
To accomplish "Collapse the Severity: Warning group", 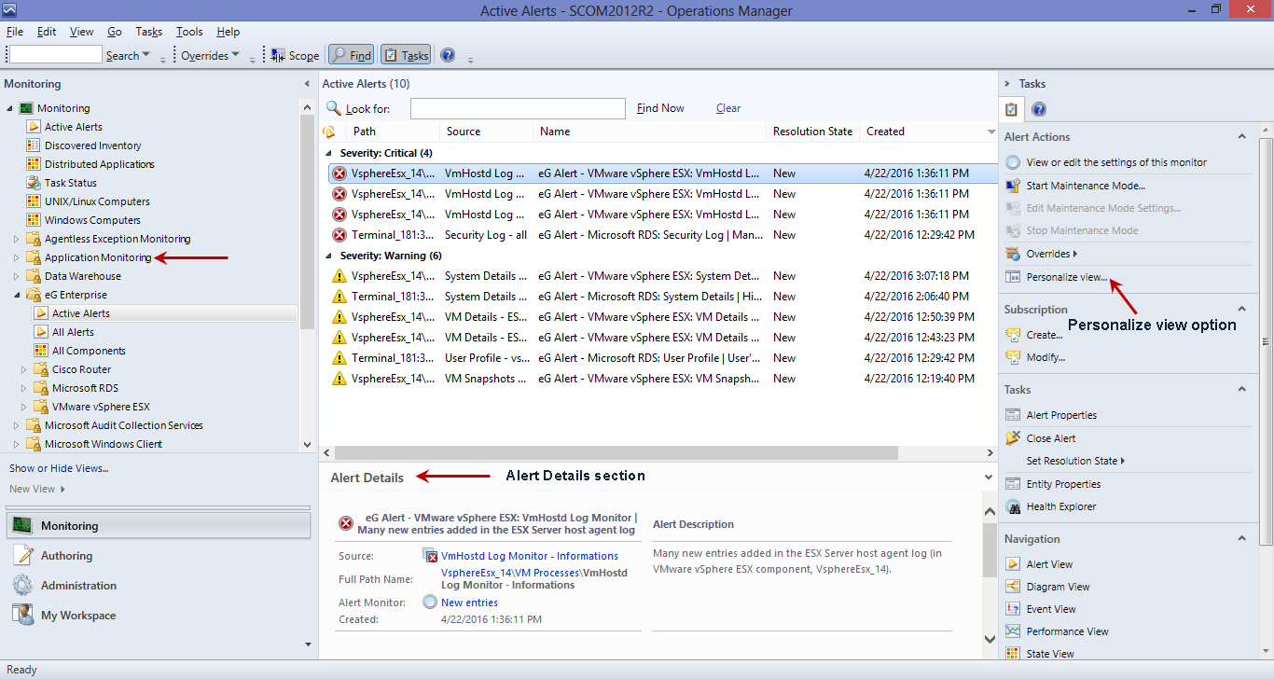I will pyautogui.click(x=329, y=256).
